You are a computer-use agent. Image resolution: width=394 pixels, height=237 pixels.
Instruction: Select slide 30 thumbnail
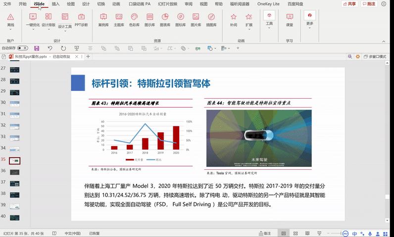coord(14,104)
